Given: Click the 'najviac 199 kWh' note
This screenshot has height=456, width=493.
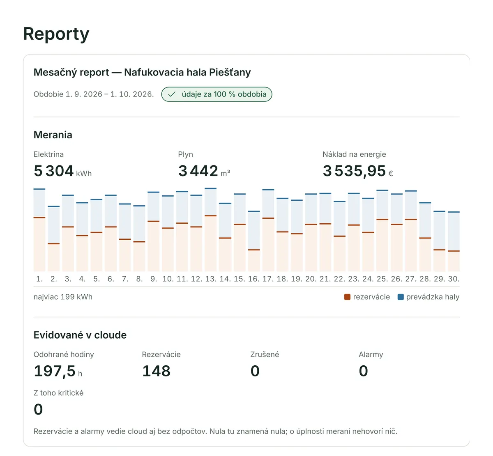Looking at the screenshot, I should 63,297.
